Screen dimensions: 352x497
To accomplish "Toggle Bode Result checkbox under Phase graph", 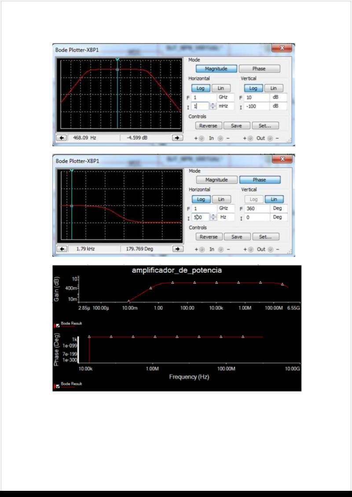I will coord(58,386).
